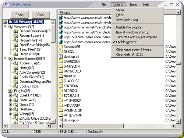
Task: Collapse the Windows(397) tree node
Action: [x=5, y=26]
